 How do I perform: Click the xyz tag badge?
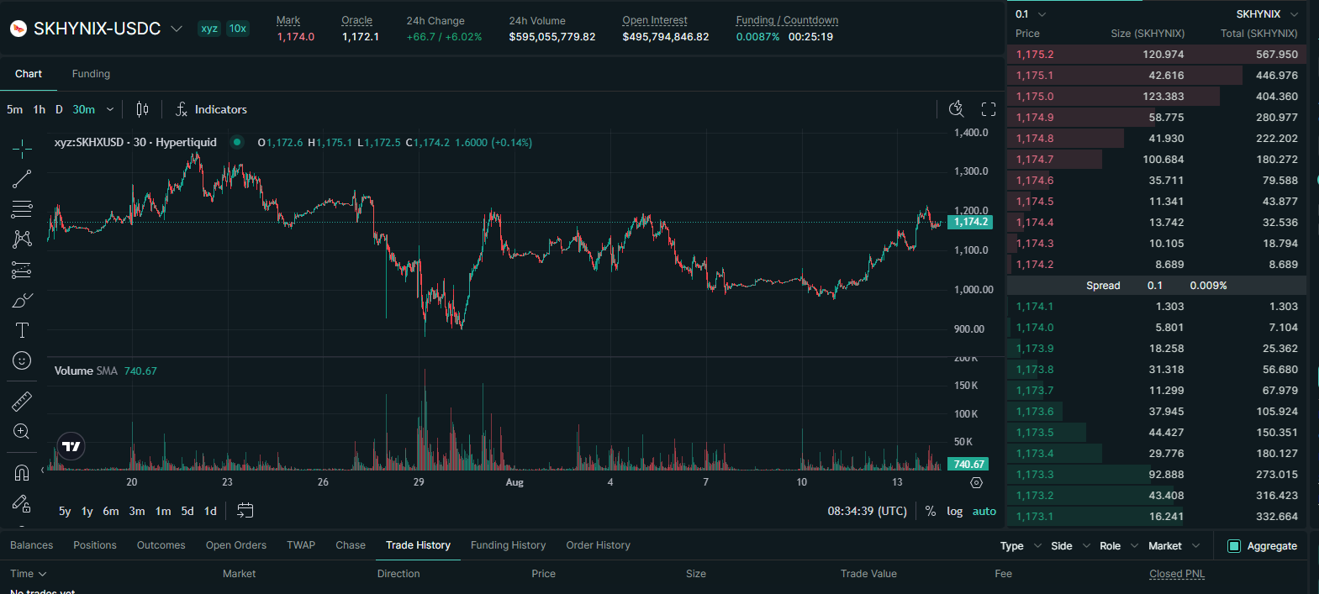tap(209, 29)
